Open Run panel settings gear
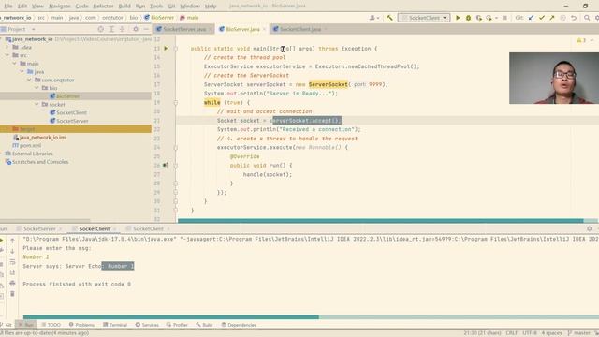599x337 pixels. click(x=589, y=228)
